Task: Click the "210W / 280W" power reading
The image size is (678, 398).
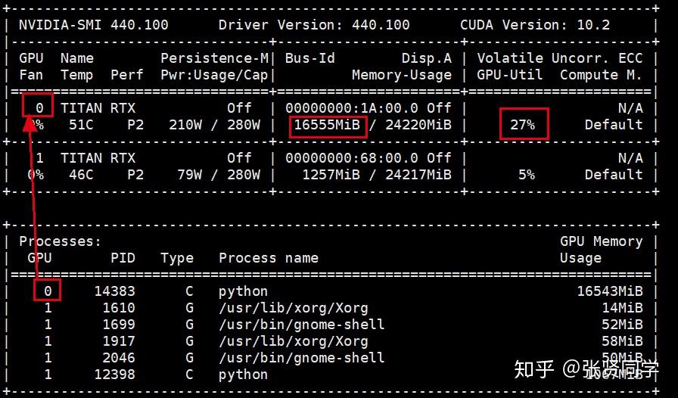Action: tap(214, 125)
